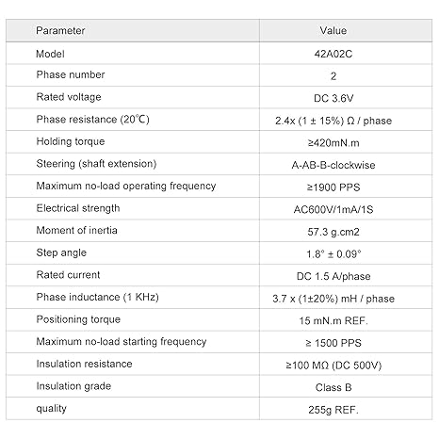439x439 pixels.
Task: Select the A-AB-B-clockwise value
Action: [333, 165]
